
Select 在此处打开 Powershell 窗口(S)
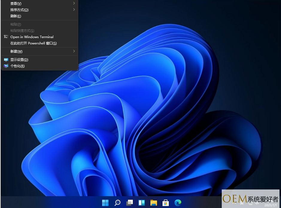click(34, 43)
